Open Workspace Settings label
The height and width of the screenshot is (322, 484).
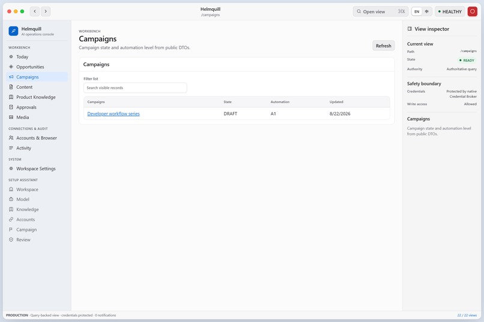point(36,168)
